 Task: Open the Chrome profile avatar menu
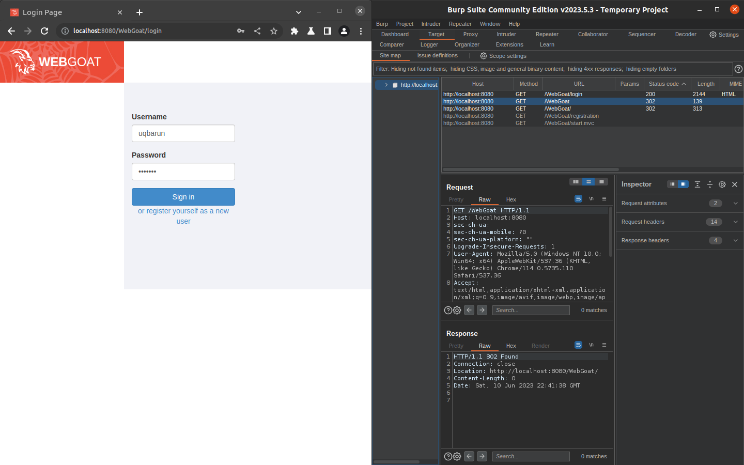click(x=344, y=31)
